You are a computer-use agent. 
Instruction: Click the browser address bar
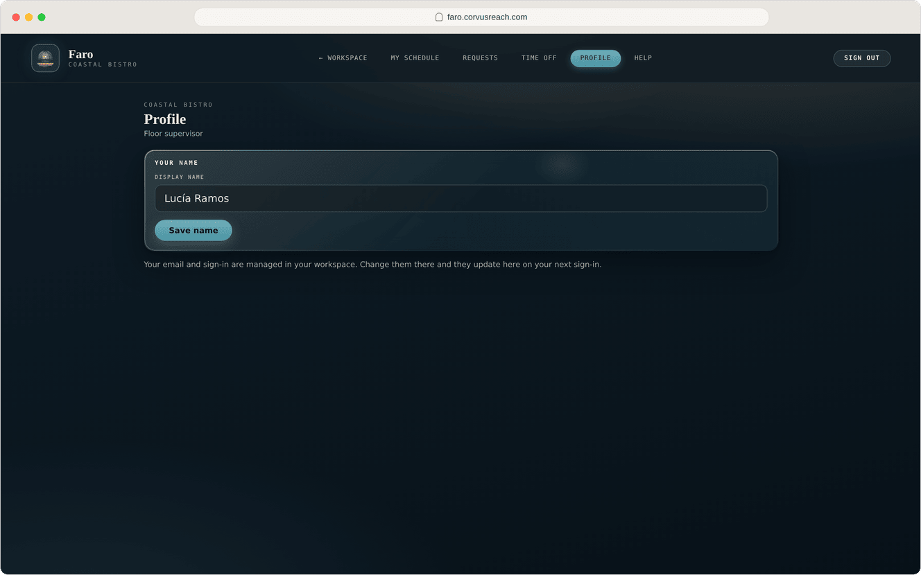[x=481, y=17]
